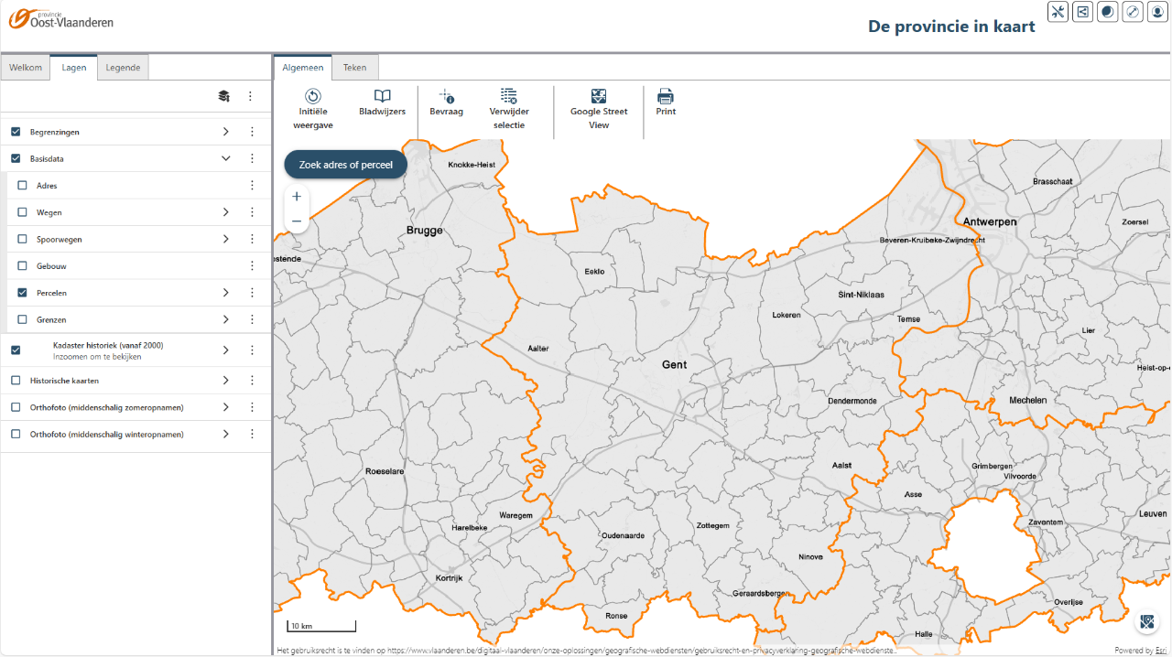Open Spoorwegen layer options menu
1172x657 pixels.
pos(252,239)
